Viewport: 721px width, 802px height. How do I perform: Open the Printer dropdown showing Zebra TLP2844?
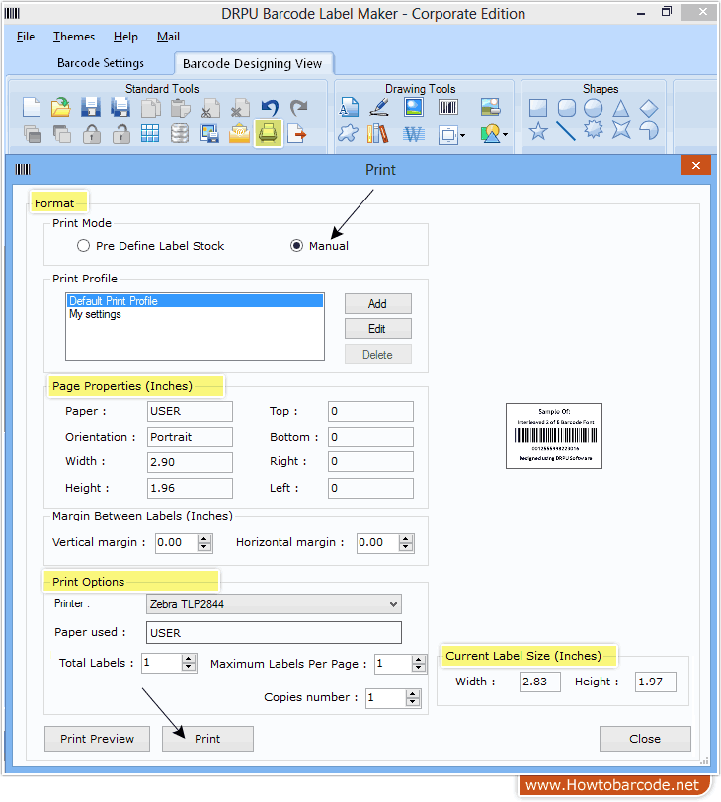[274, 604]
